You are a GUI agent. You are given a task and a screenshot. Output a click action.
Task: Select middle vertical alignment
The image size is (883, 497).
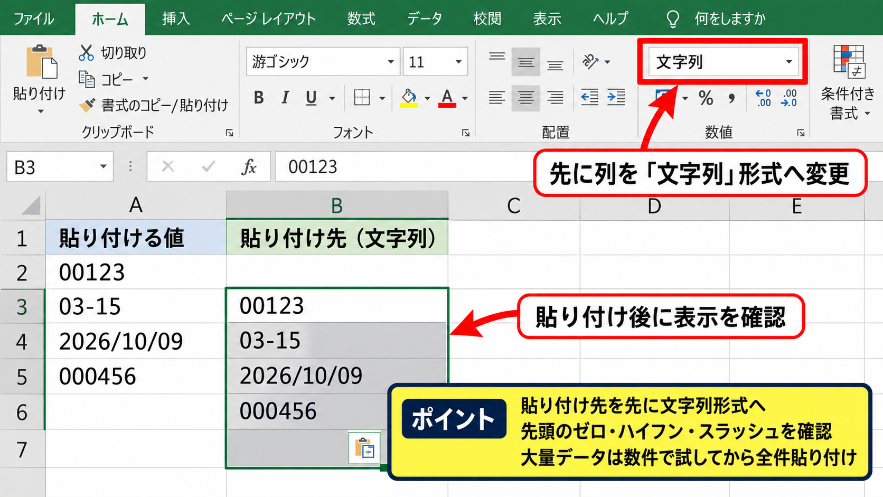525,62
